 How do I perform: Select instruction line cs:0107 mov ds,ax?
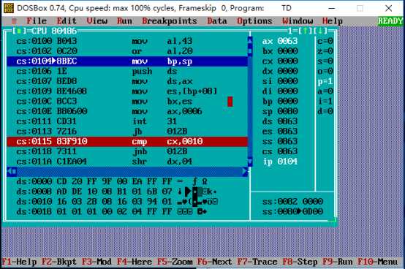(x=127, y=81)
